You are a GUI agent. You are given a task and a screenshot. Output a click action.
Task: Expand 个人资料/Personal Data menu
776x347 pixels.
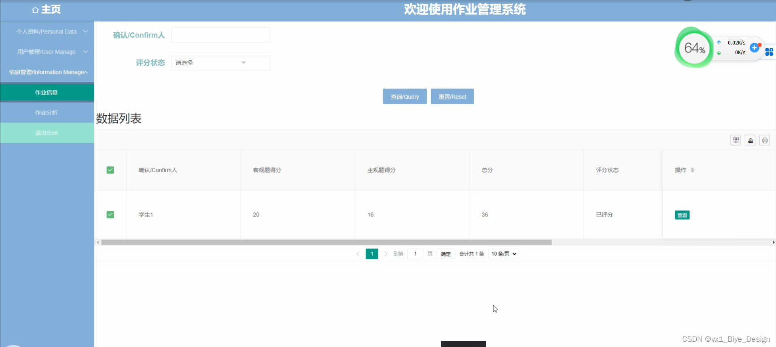pos(47,32)
